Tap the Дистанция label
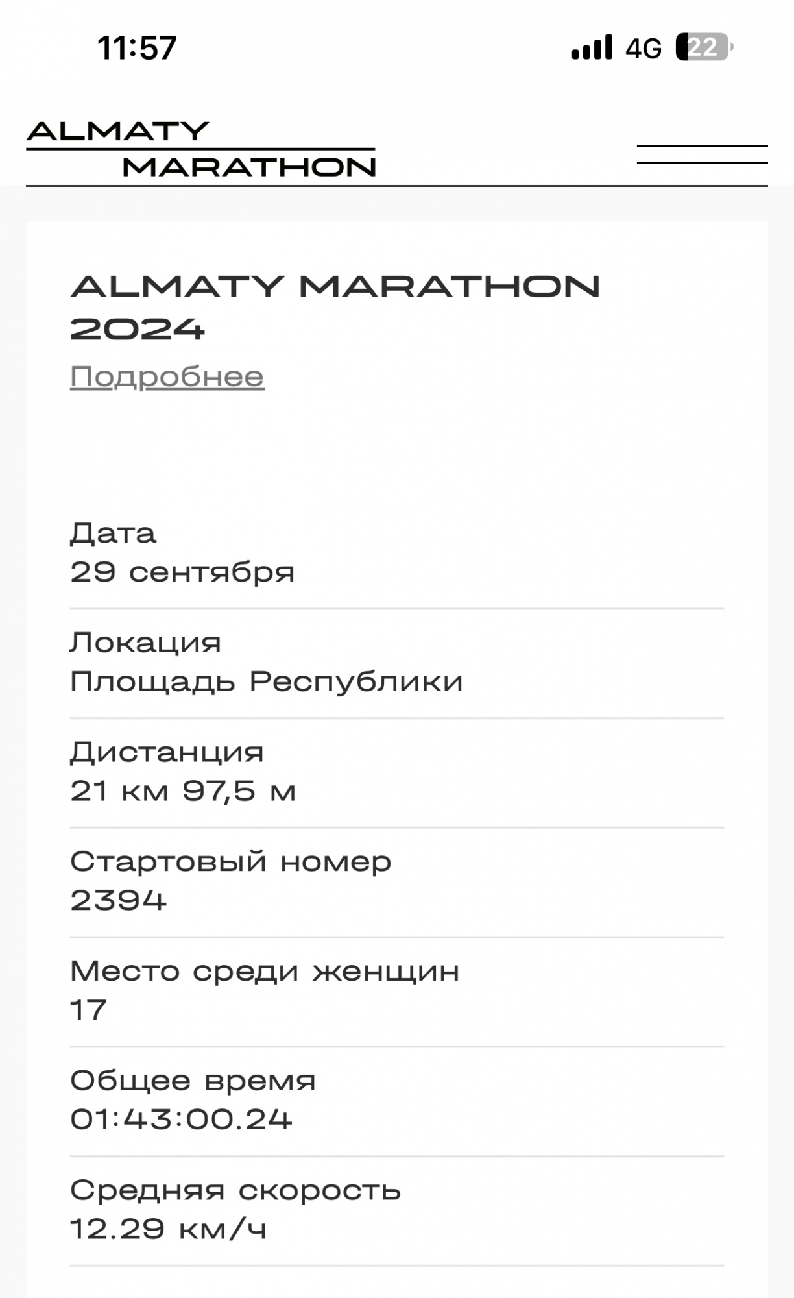The image size is (794, 1298). 167,752
